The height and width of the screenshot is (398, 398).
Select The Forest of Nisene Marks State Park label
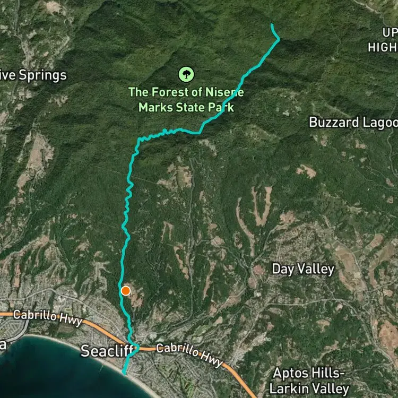coord(186,100)
